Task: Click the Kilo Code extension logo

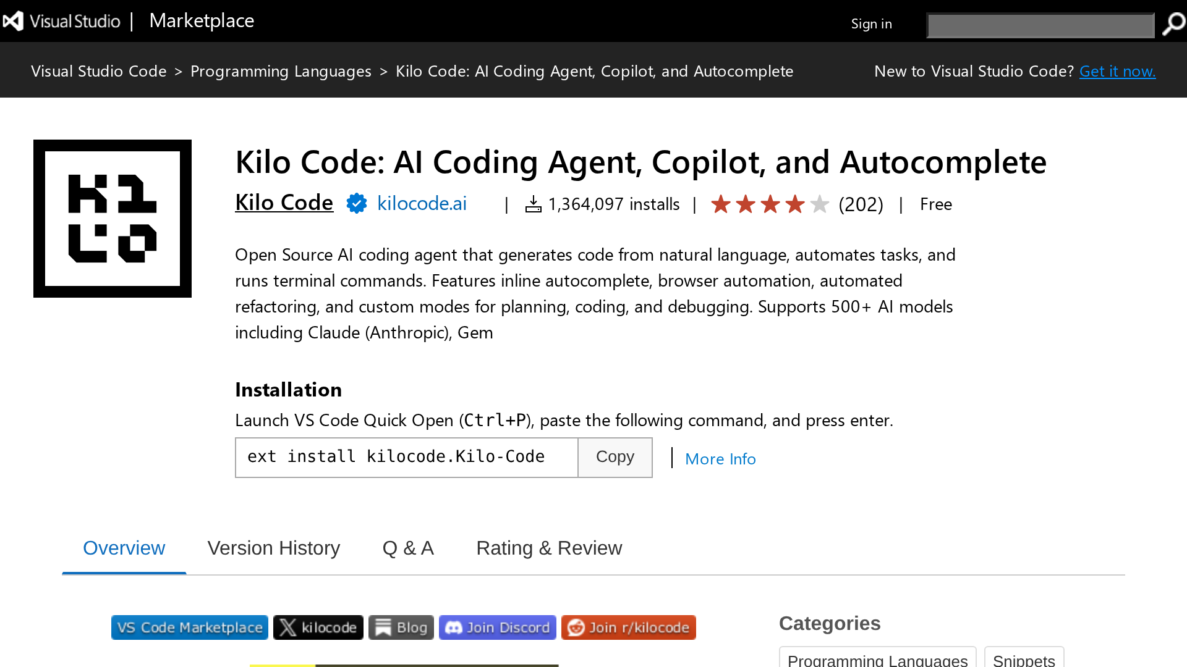Action: (113, 219)
